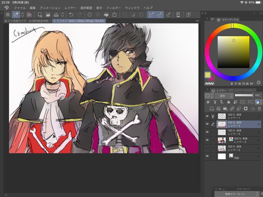
Task: Create a layer mask
Action: tap(246, 109)
